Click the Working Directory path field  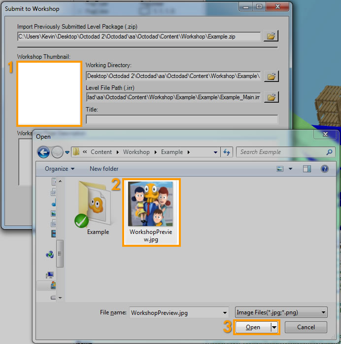173,76
